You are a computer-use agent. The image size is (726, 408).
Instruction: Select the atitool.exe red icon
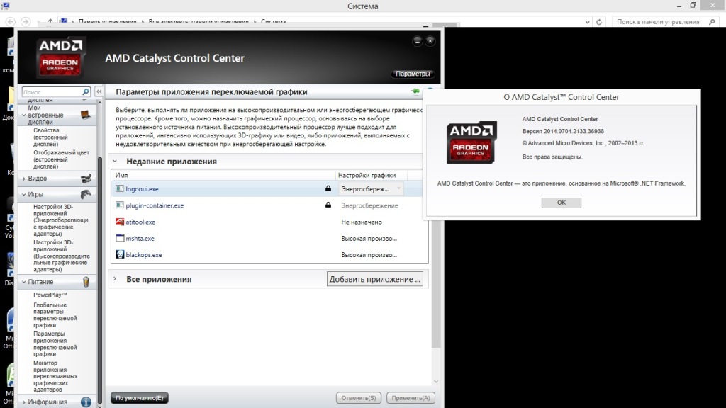pyautogui.click(x=120, y=222)
